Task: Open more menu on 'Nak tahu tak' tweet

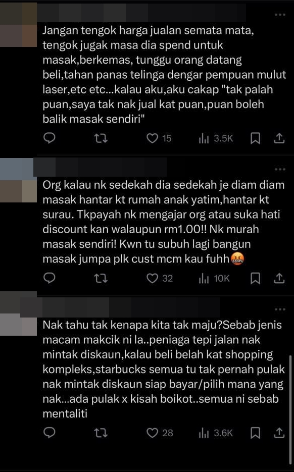Action: [x=280, y=309]
